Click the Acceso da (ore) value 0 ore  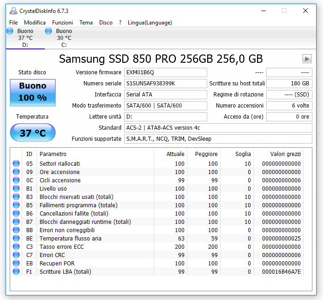[x=289, y=117]
